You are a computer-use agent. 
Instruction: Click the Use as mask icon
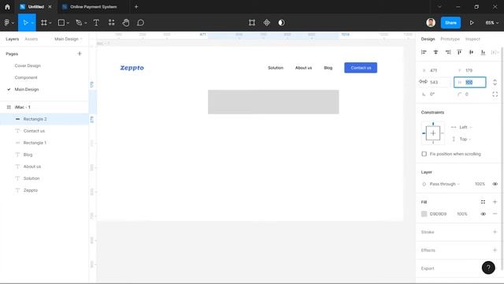pyautogui.click(x=282, y=23)
